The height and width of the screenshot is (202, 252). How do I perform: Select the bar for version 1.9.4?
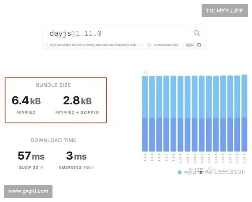pos(145,114)
